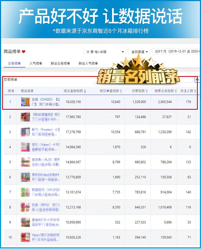Click the rank 10 product thumbnail
201x249 pixels.
(x=25, y=237)
